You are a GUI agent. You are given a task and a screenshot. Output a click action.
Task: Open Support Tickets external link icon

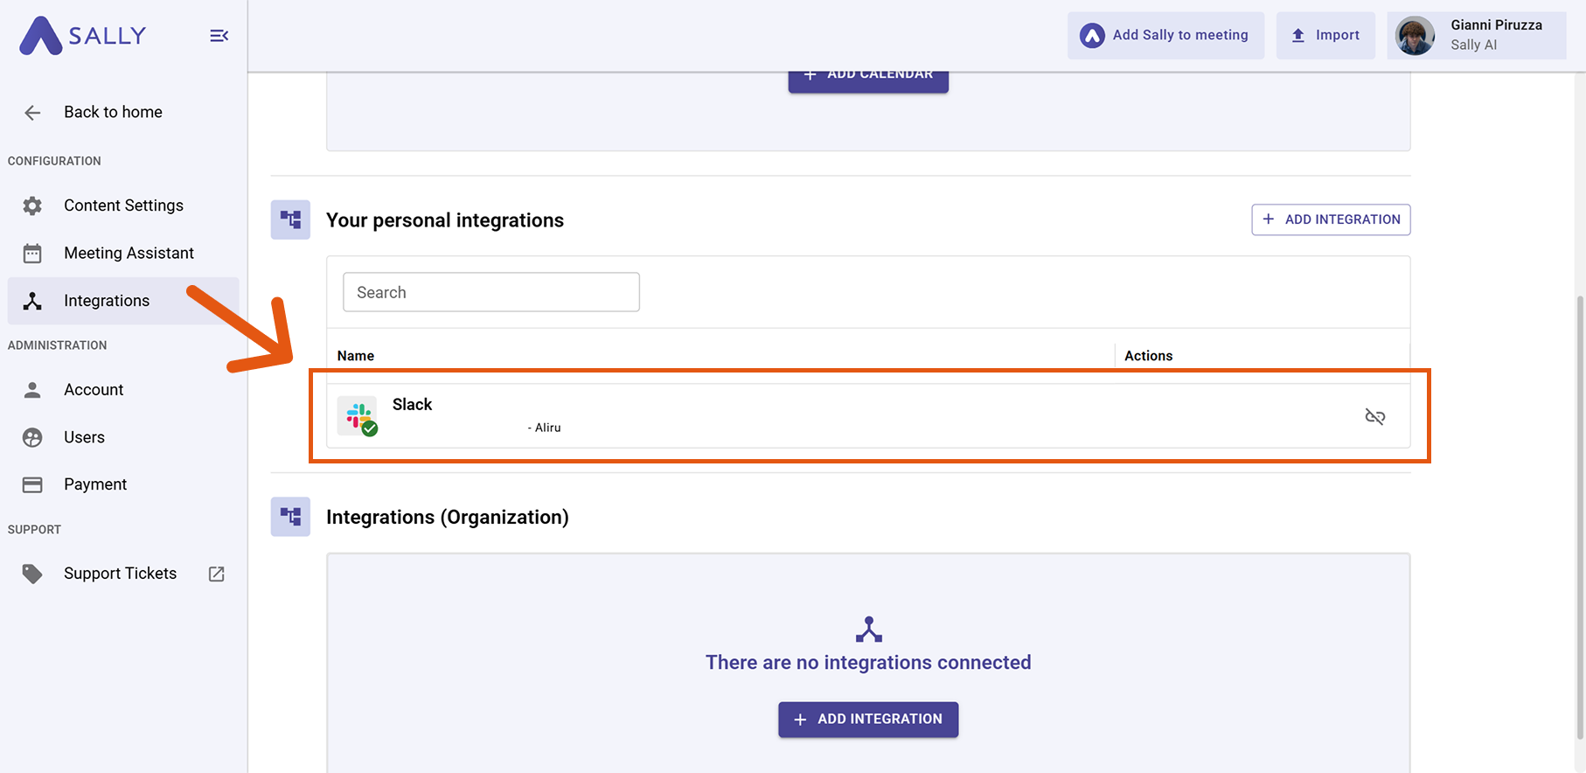(x=217, y=574)
